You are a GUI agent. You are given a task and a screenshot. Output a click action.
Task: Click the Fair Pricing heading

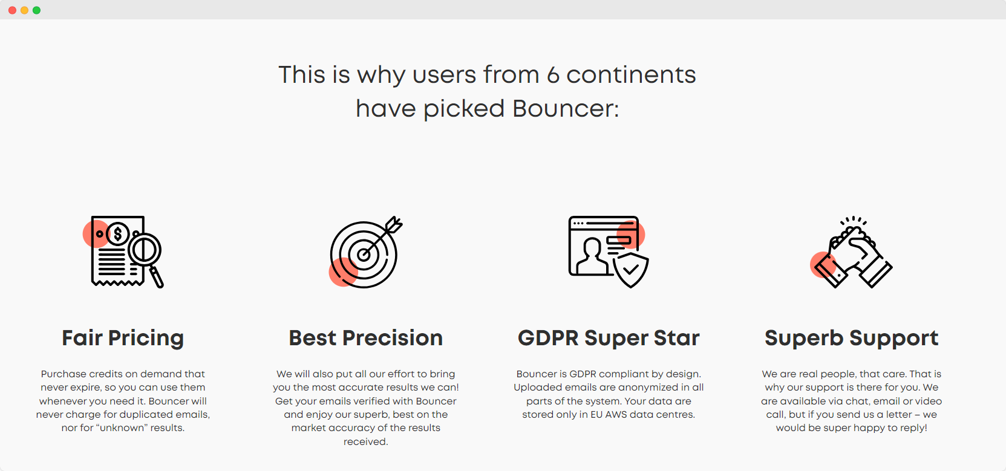123,338
